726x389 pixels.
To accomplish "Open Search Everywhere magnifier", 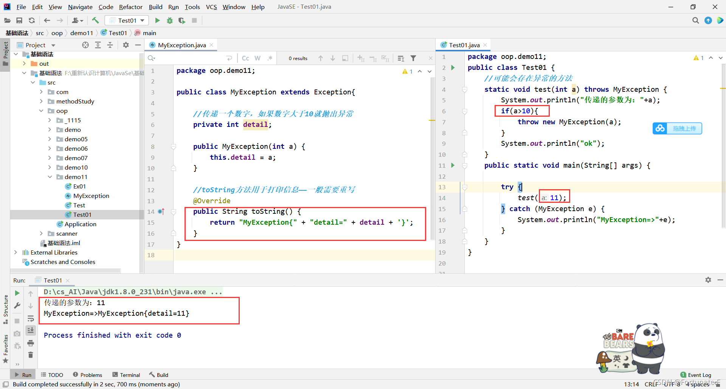I will click(x=695, y=20).
